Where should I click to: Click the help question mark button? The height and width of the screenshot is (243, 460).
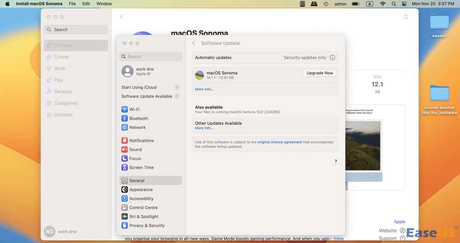tap(335, 162)
